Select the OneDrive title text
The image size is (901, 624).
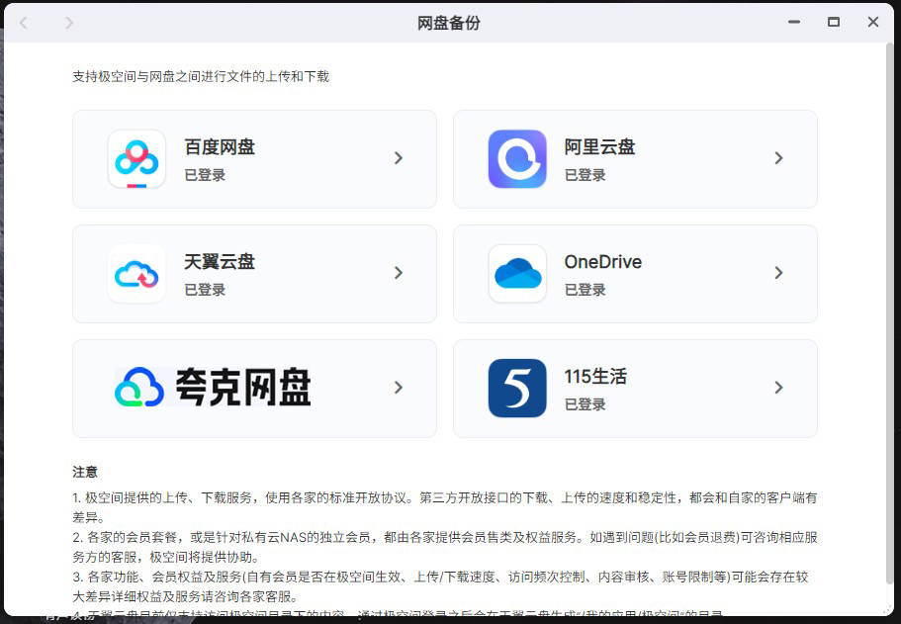[x=602, y=261]
